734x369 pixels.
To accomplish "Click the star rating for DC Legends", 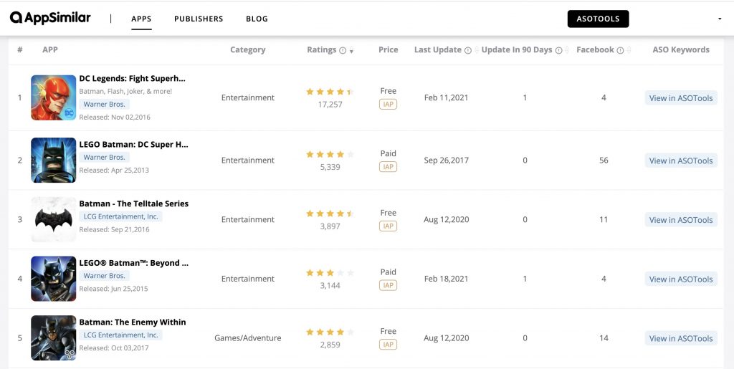I will [x=330, y=92].
